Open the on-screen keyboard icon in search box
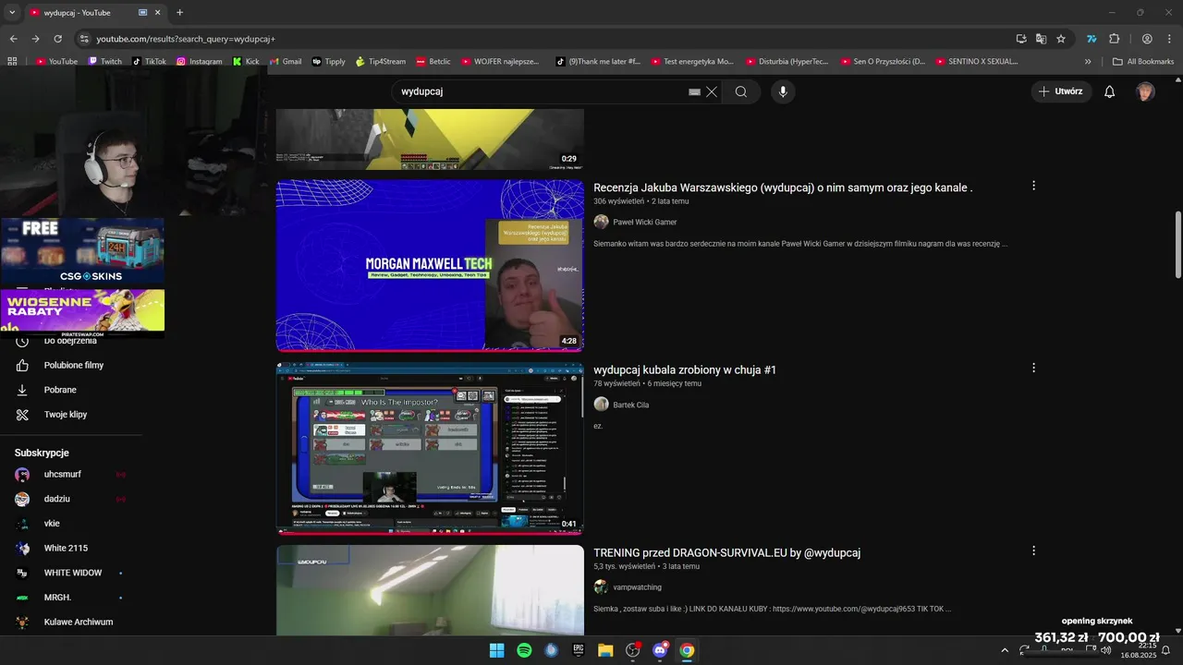This screenshot has height=665, width=1183. click(694, 92)
